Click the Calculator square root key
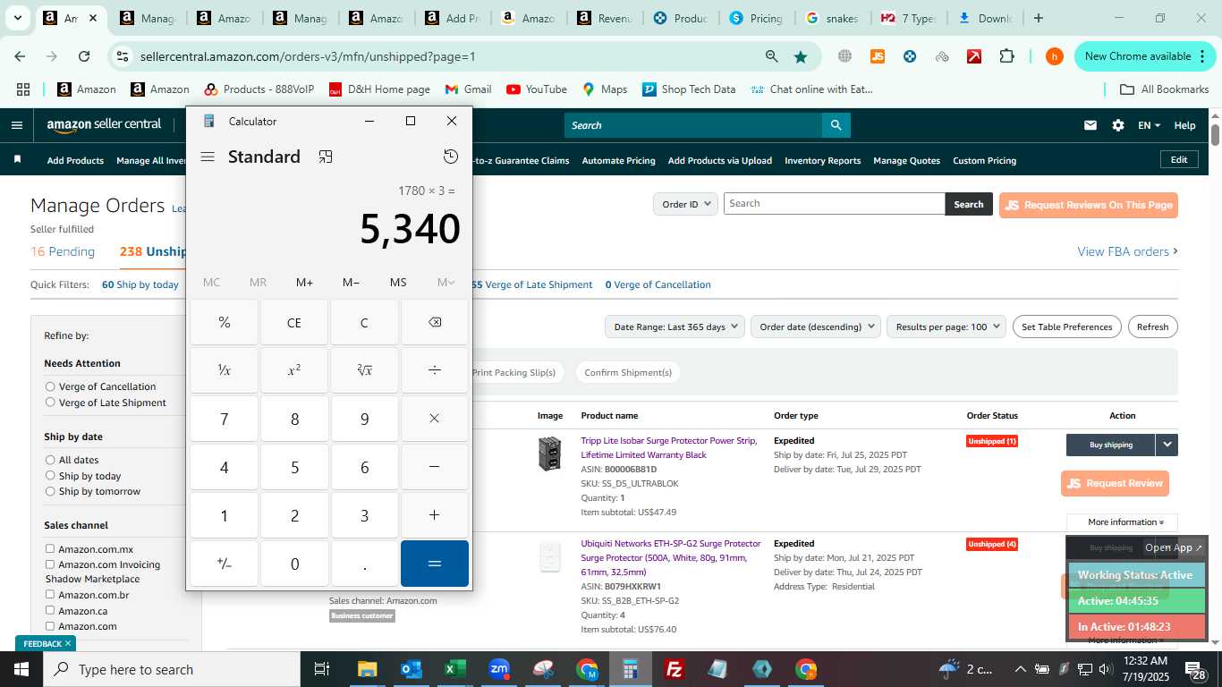The width and height of the screenshot is (1222, 687). click(x=364, y=370)
